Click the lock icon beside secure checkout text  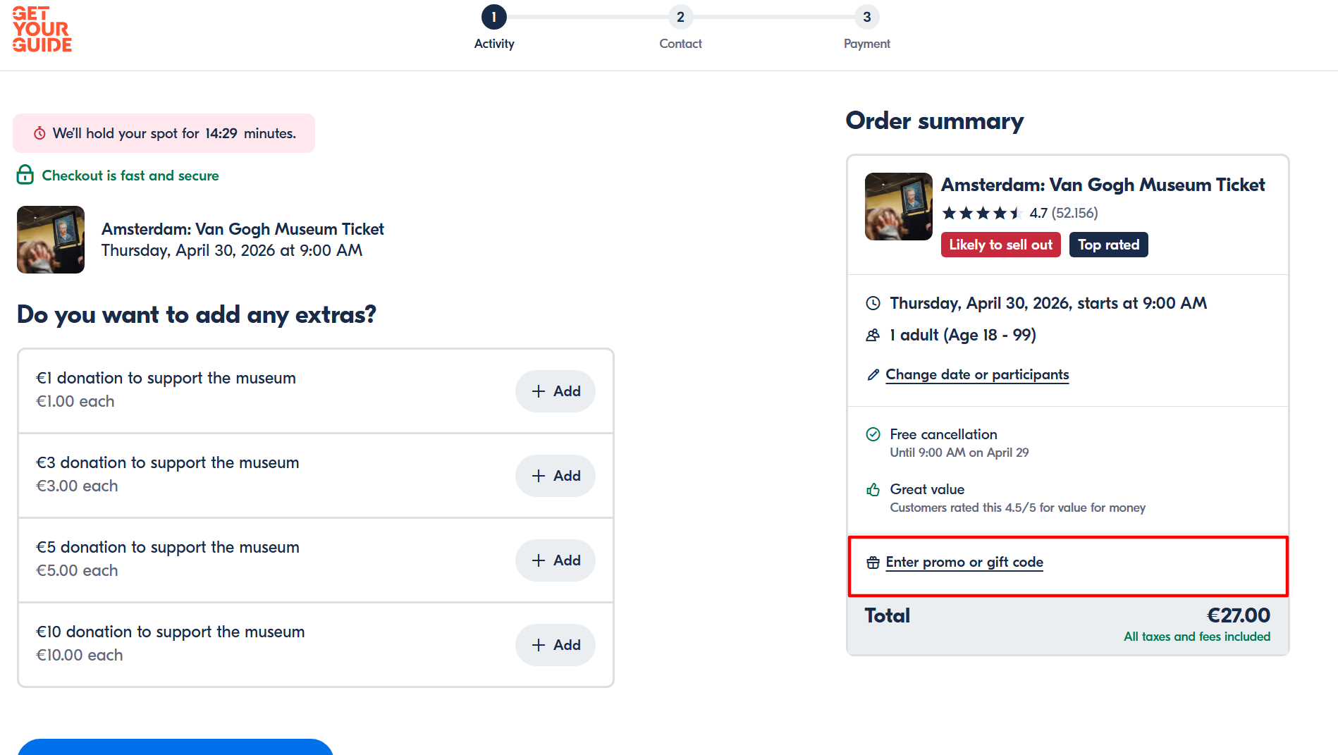[x=25, y=175]
